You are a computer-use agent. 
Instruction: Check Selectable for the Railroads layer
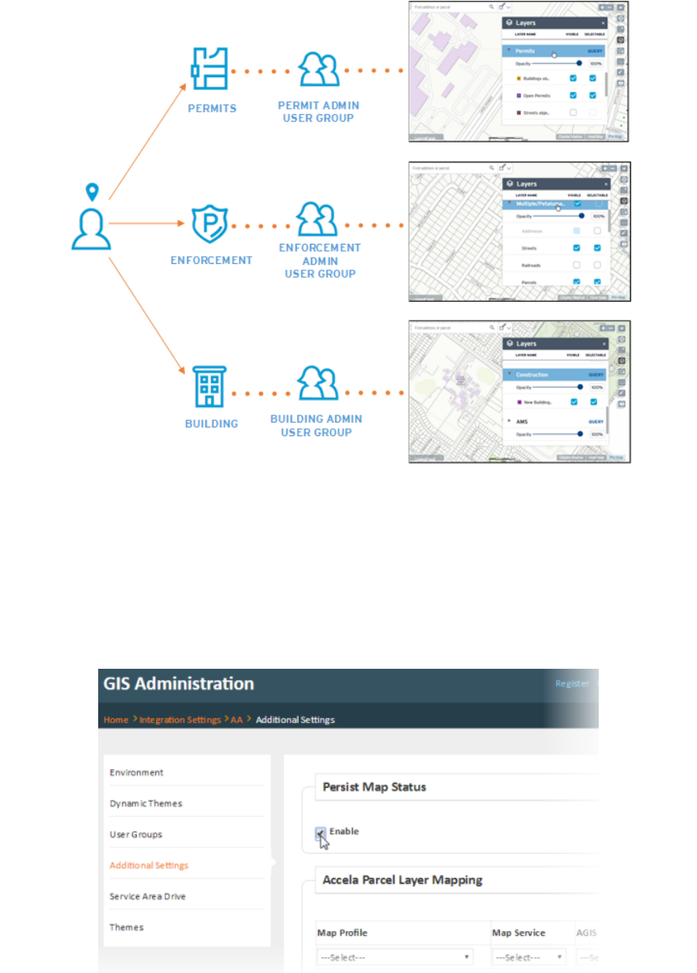pyautogui.click(x=597, y=264)
